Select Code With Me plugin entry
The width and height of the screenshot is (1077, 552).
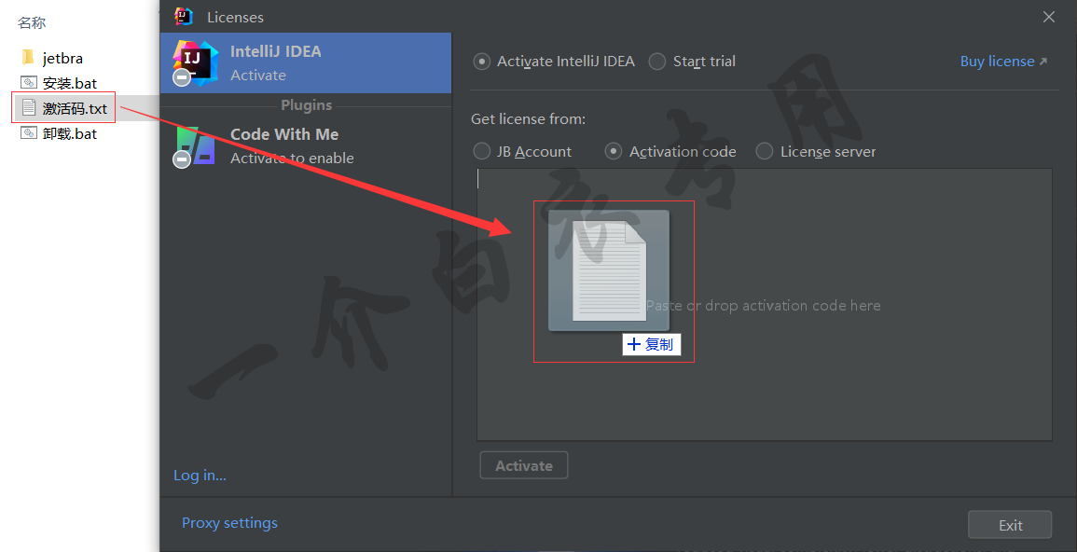[x=306, y=146]
